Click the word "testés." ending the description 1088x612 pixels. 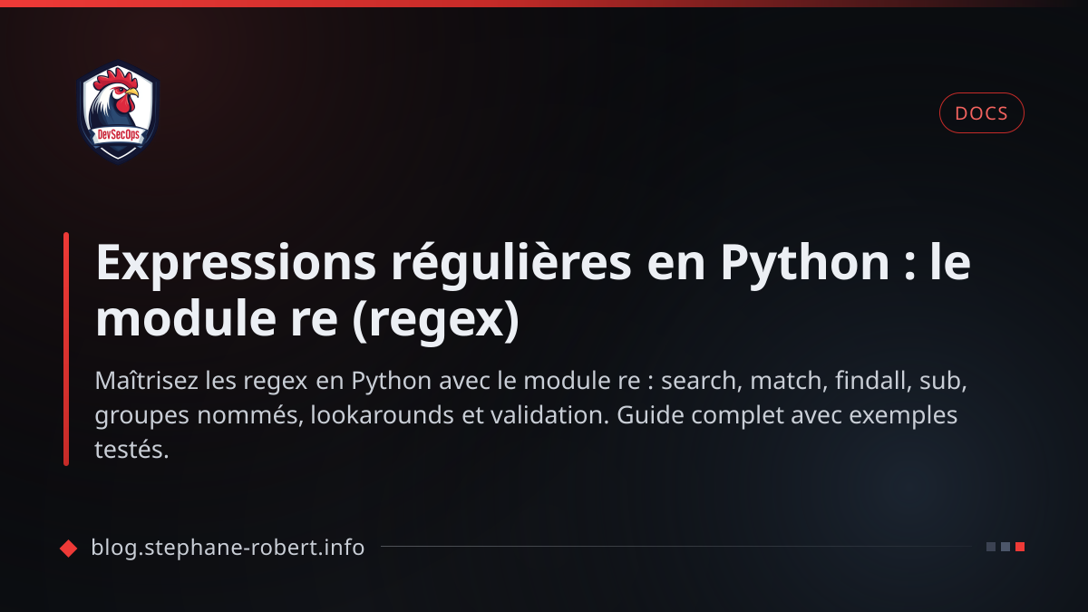(132, 450)
